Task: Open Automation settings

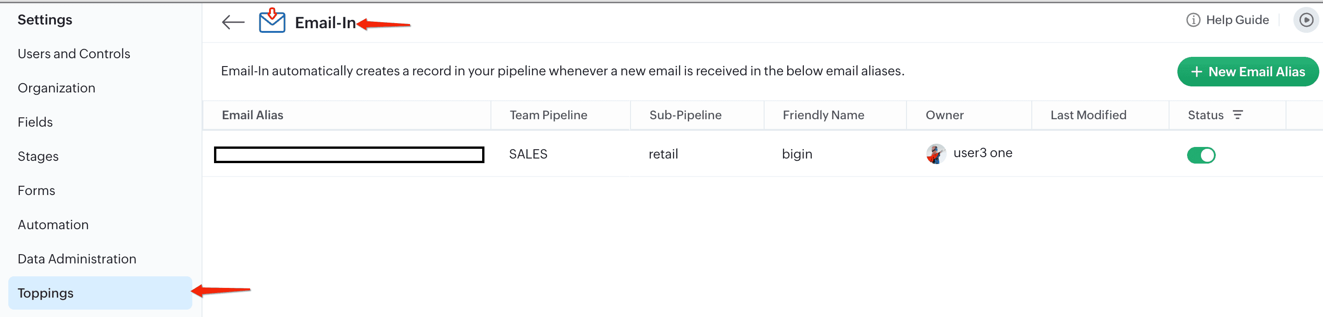Action: point(53,225)
